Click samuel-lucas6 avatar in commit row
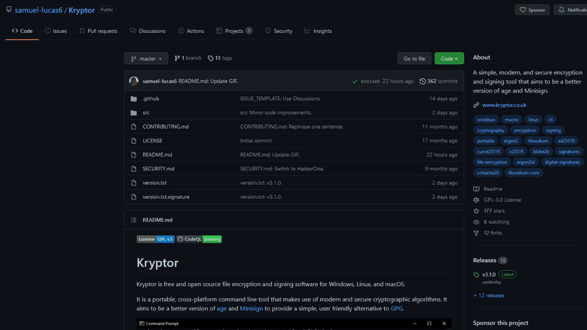The image size is (587, 330). point(134,81)
